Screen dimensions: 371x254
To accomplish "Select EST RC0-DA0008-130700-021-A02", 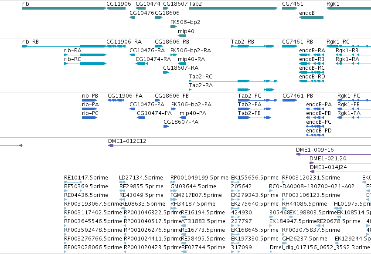I will 312,187.
